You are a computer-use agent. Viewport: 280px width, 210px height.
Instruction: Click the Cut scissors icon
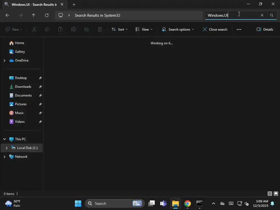[x=34, y=30]
